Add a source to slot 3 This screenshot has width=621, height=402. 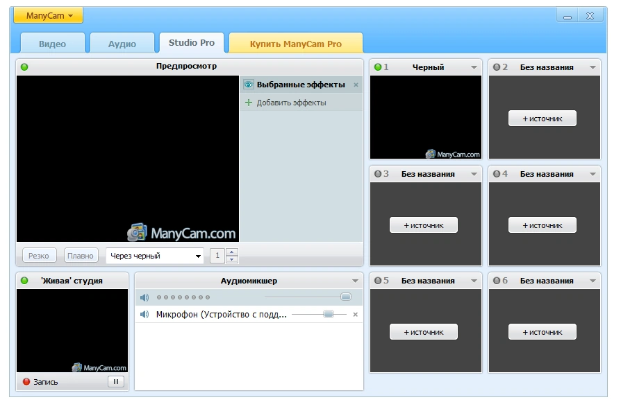pos(424,225)
